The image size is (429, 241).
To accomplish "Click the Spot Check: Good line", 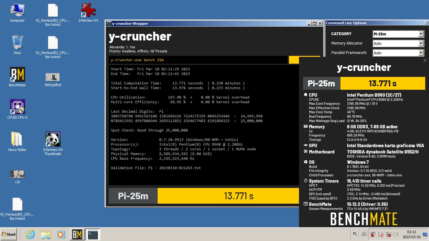I will point(149,130).
